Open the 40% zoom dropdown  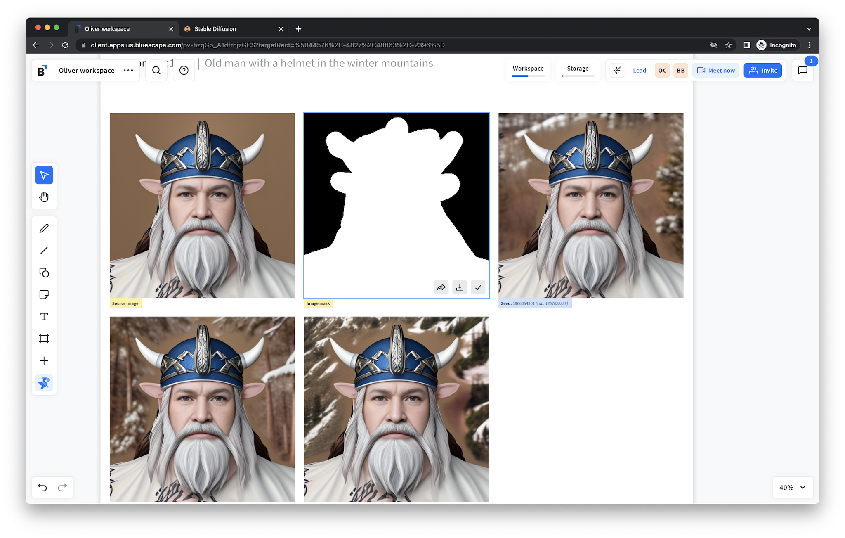tap(792, 487)
